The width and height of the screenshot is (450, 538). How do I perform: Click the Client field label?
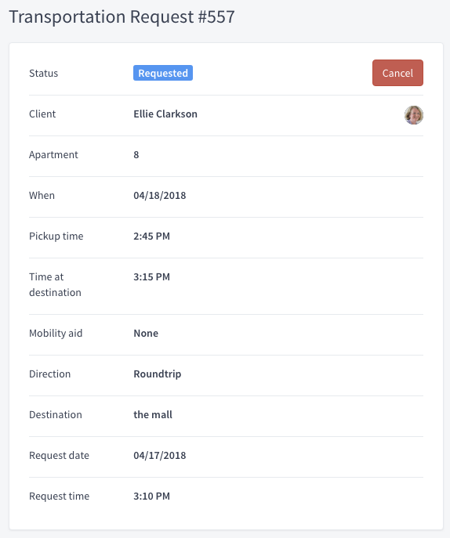[42, 114]
